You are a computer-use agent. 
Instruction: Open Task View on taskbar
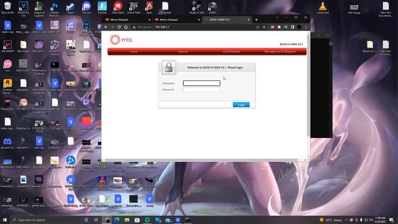[96, 220]
